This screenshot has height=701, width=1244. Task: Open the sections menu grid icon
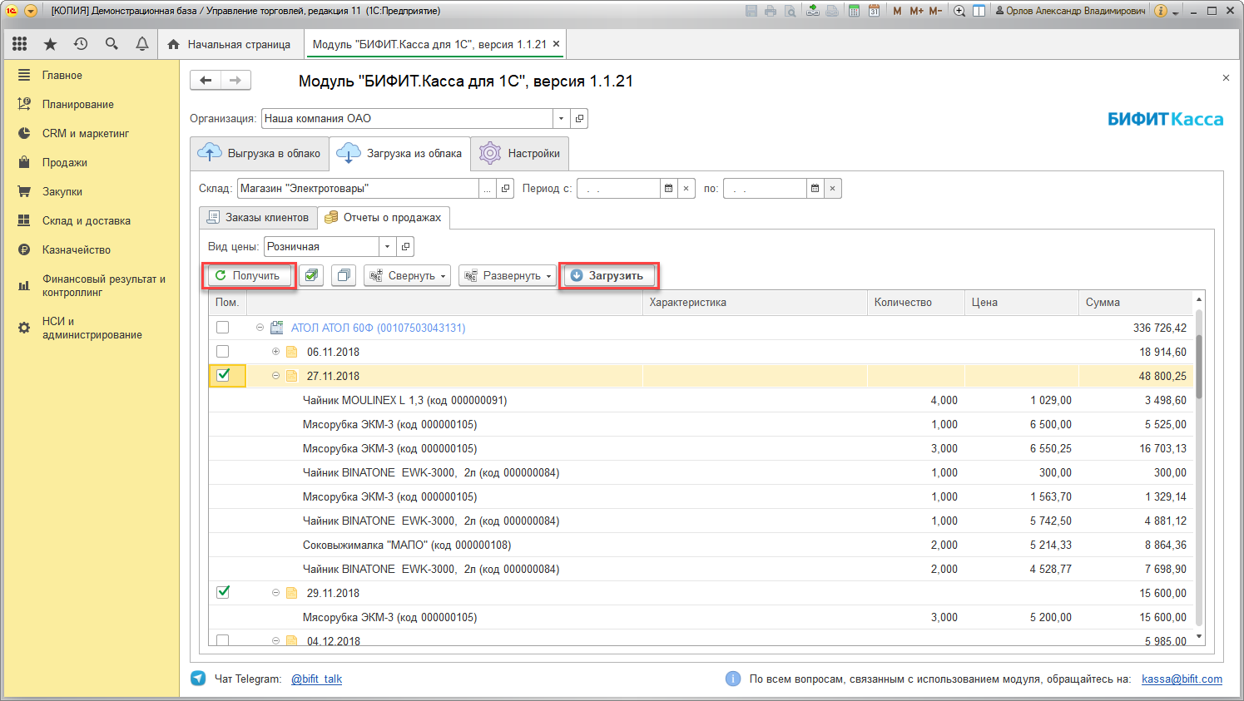(x=20, y=44)
